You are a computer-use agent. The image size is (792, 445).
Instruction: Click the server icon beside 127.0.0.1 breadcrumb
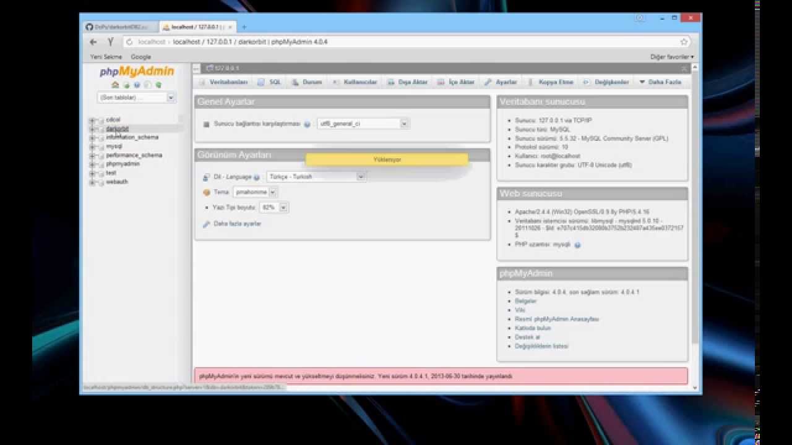coord(210,68)
